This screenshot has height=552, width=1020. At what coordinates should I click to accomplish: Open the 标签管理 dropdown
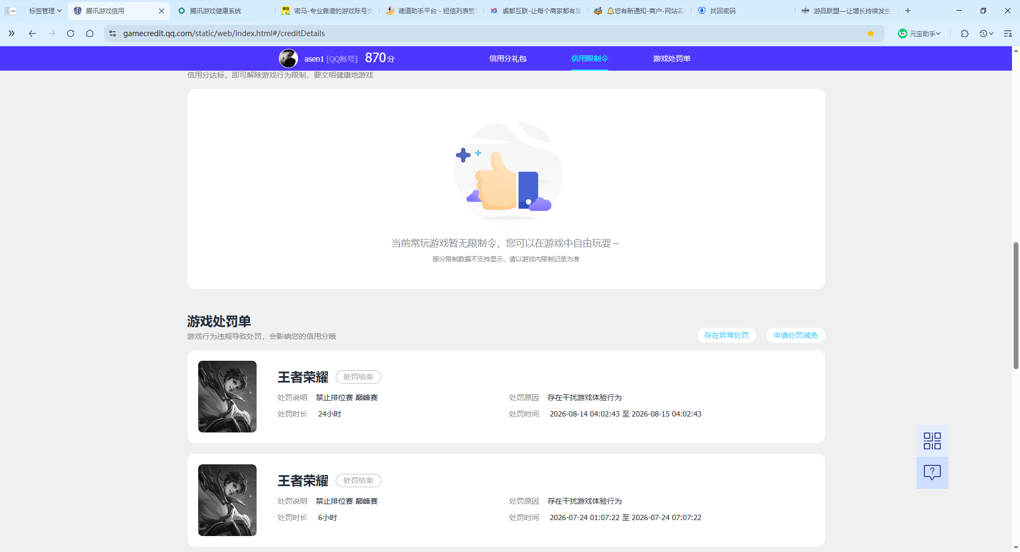pos(45,11)
